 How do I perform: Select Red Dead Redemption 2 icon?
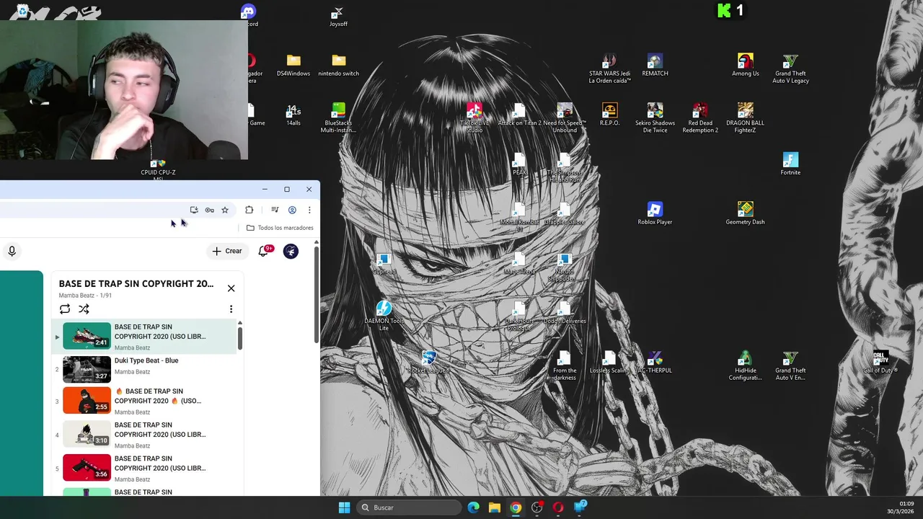tap(700, 117)
